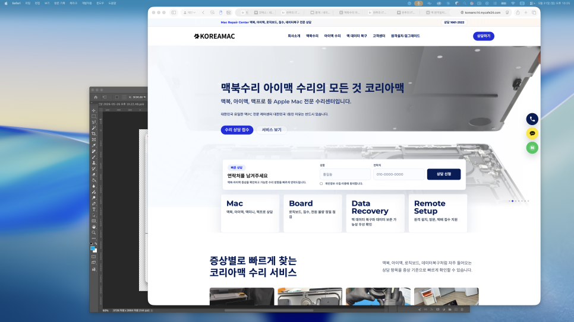The width and height of the screenshot is (574, 322).
Task: Toggle the Safari sidebar button
Action: [174, 12]
